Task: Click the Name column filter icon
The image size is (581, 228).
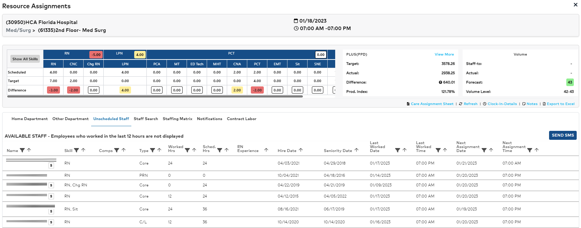Action: 22,150
